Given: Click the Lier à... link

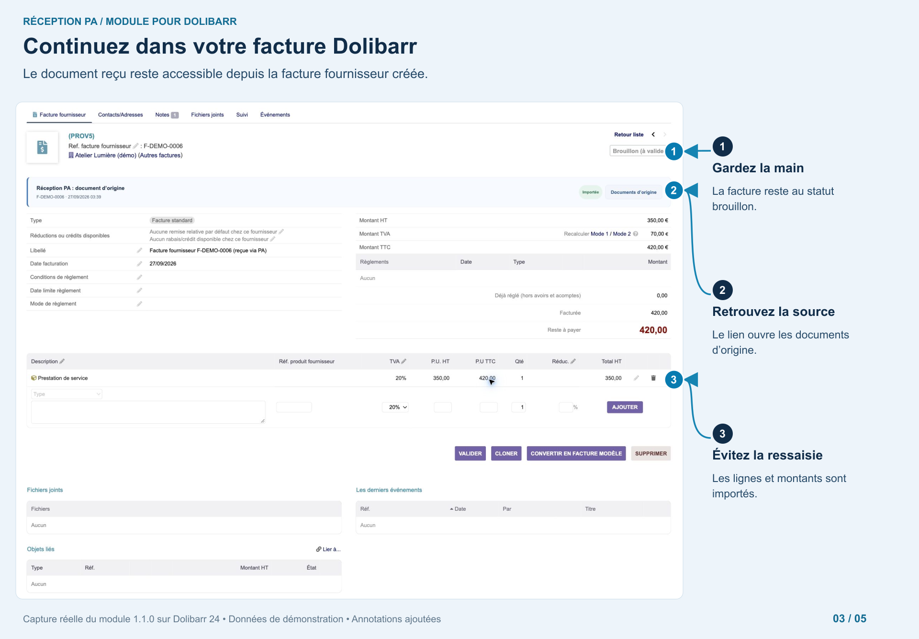Looking at the screenshot, I should coord(328,549).
